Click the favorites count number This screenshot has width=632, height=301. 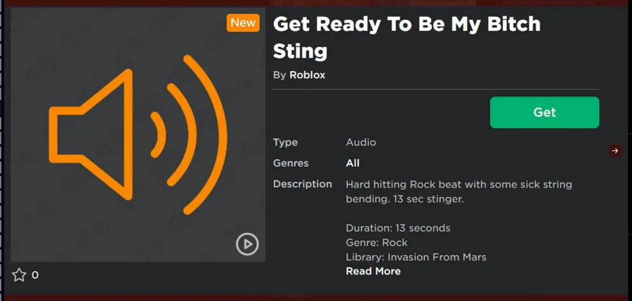(x=35, y=275)
